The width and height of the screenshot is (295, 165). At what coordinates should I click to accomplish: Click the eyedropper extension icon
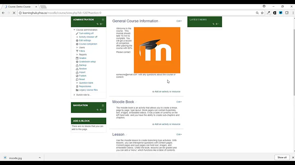(x=268, y=13)
